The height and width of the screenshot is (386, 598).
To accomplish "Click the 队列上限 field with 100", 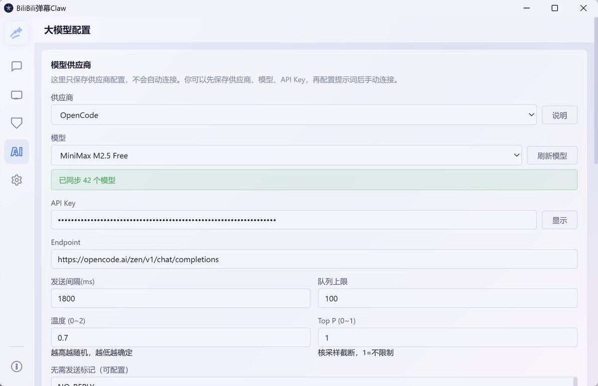I will click(447, 299).
